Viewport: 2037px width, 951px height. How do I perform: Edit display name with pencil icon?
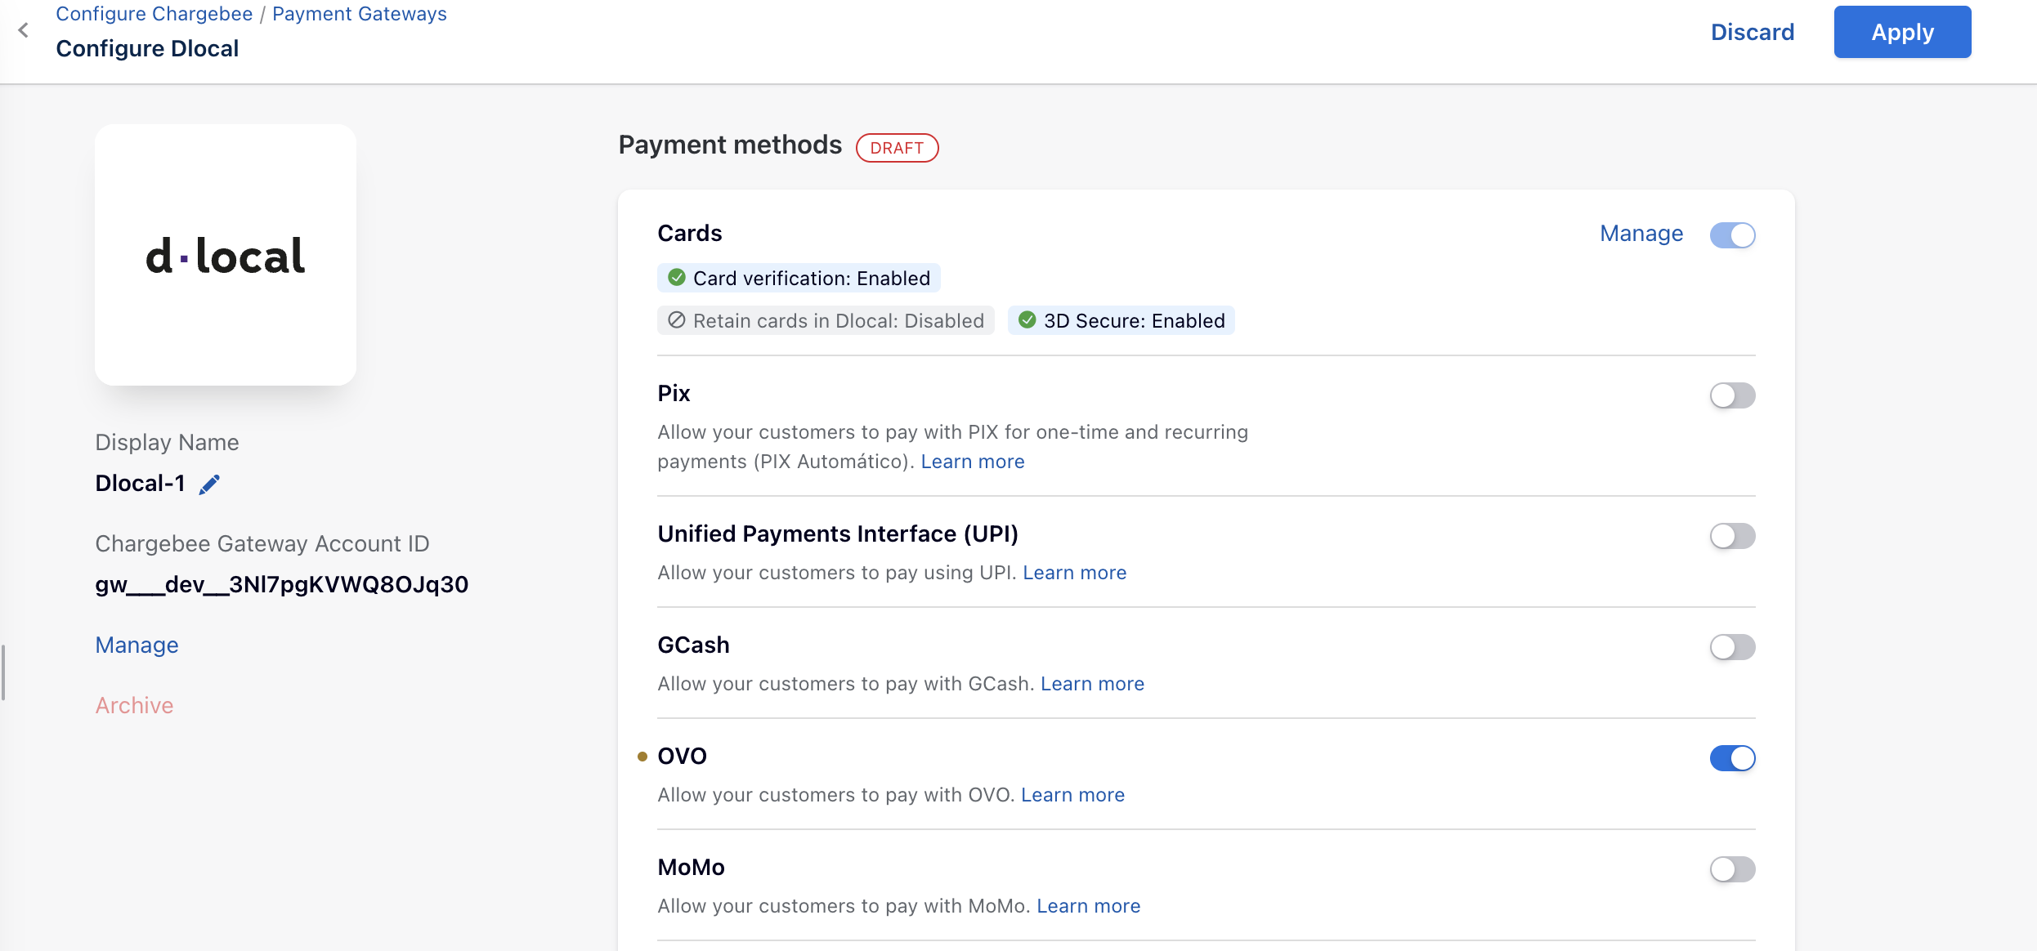(209, 484)
